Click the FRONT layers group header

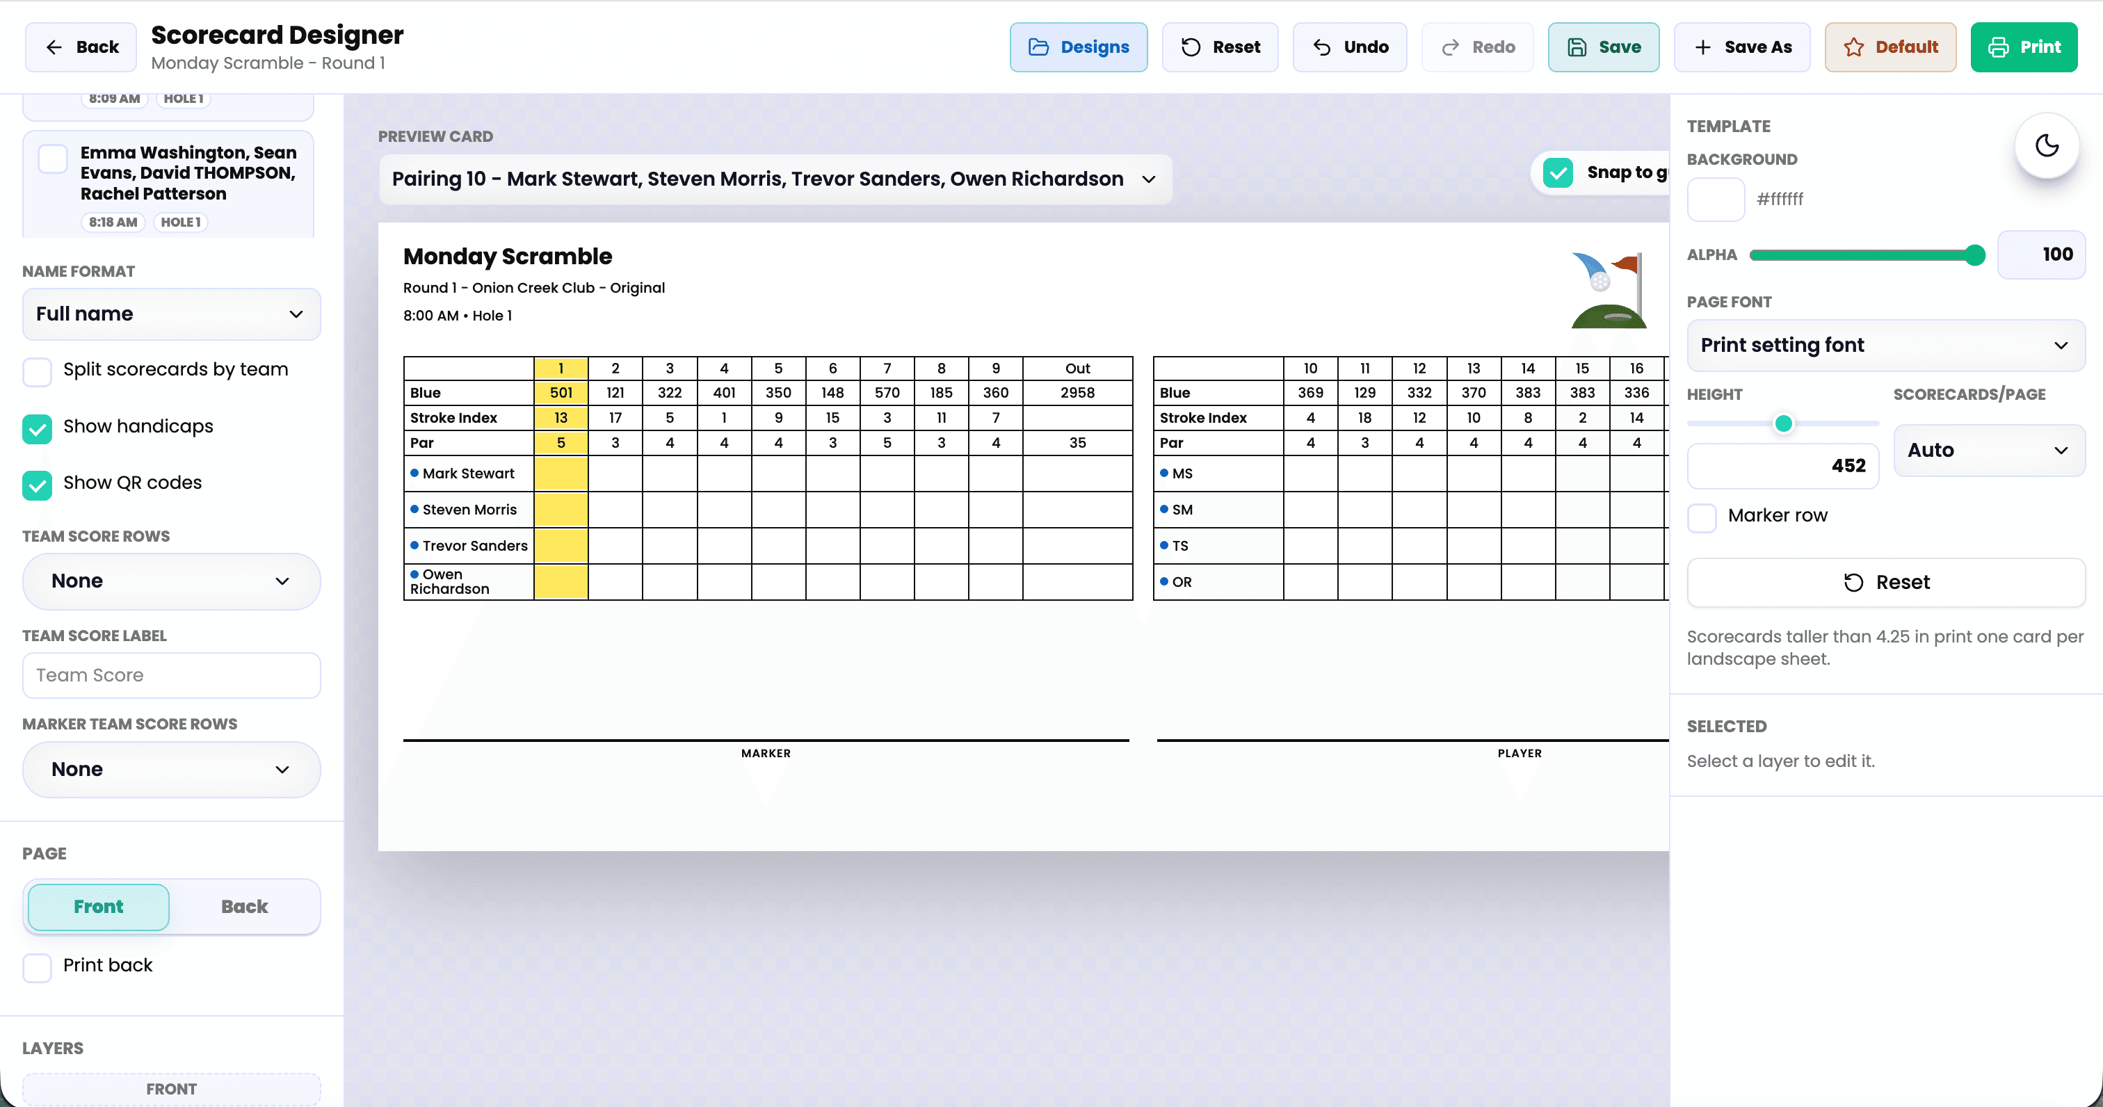point(172,1089)
